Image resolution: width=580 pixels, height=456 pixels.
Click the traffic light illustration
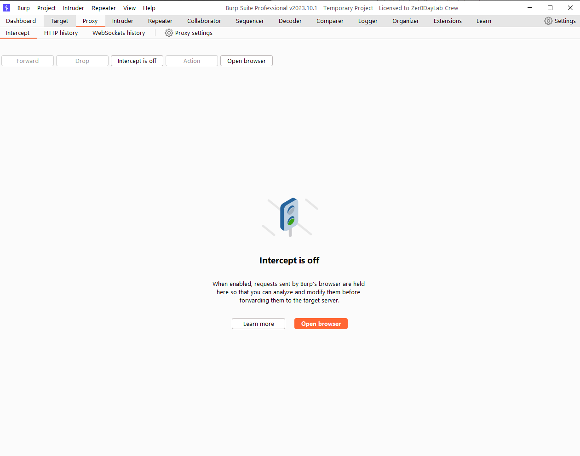(x=290, y=217)
